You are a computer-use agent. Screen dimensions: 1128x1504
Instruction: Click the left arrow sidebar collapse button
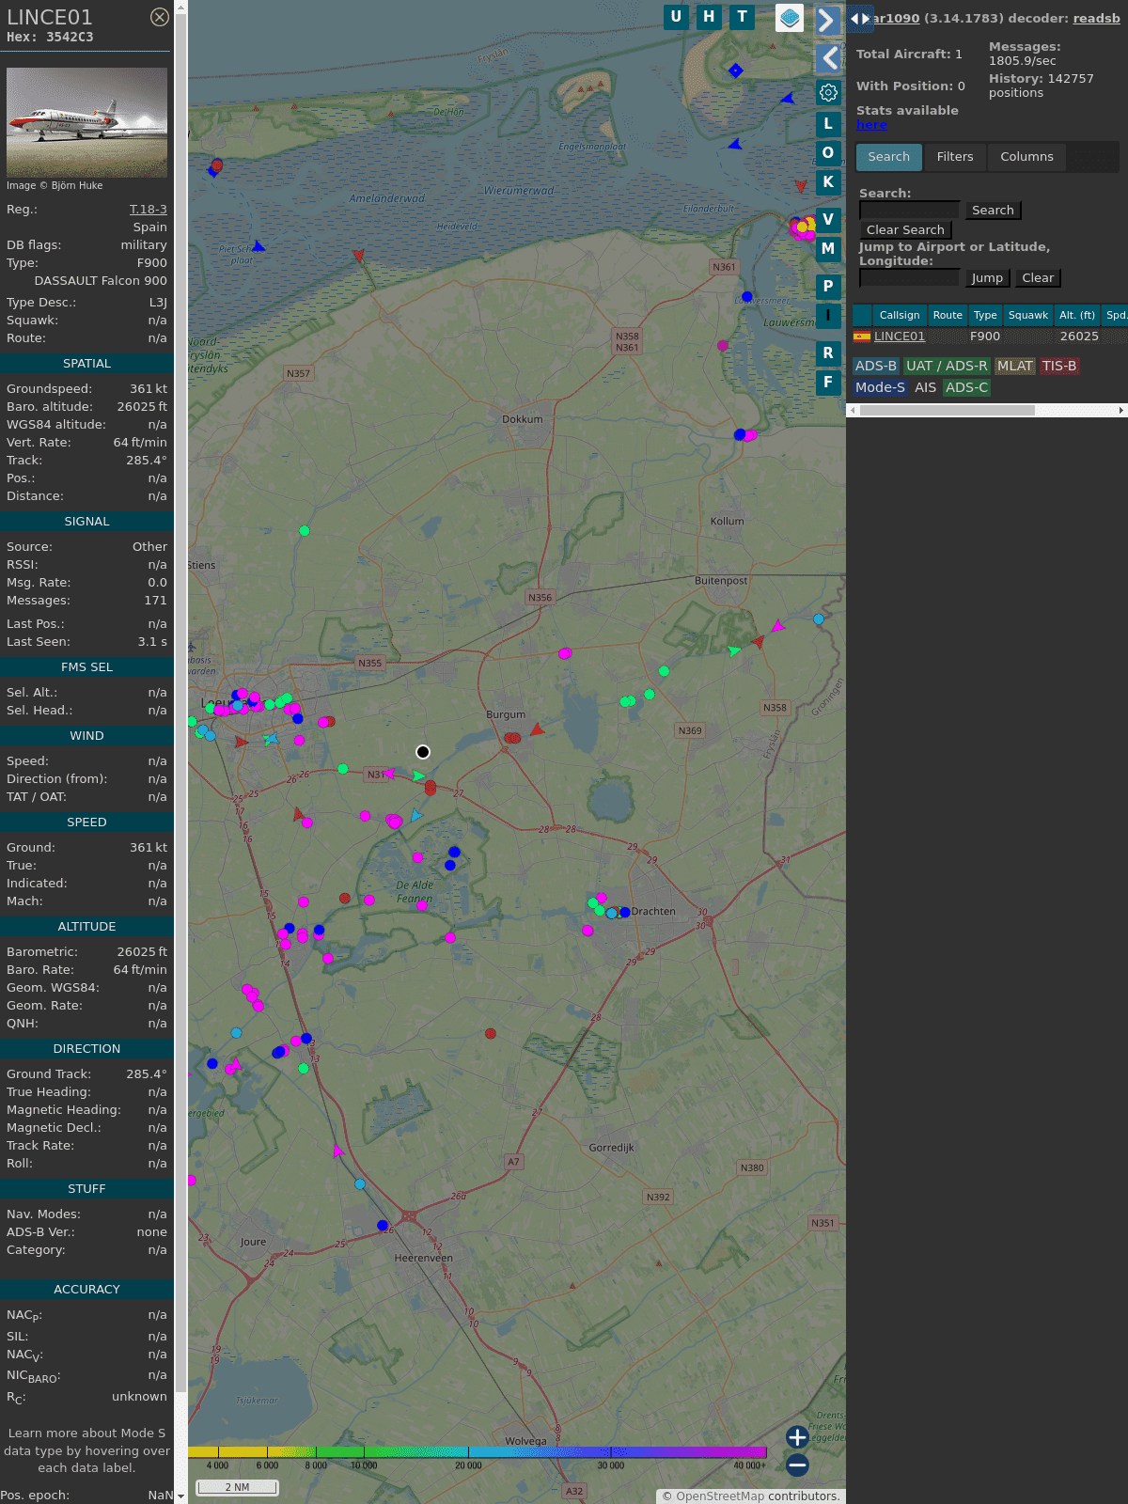[x=828, y=58]
